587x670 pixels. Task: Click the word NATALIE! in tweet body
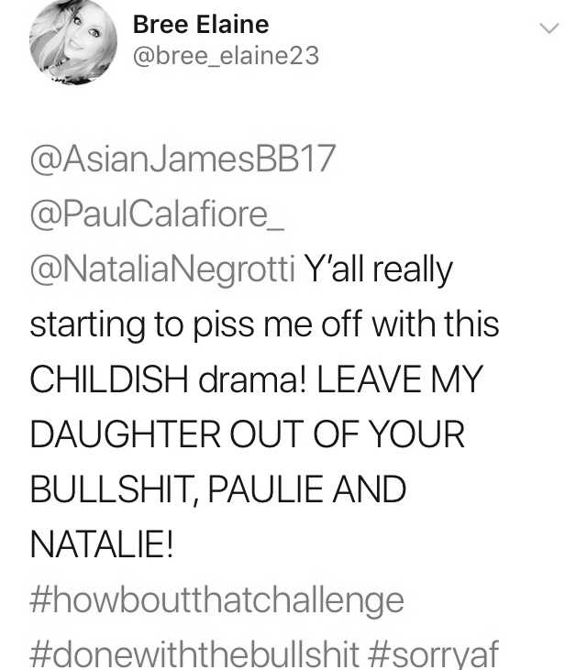pos(102,544)
